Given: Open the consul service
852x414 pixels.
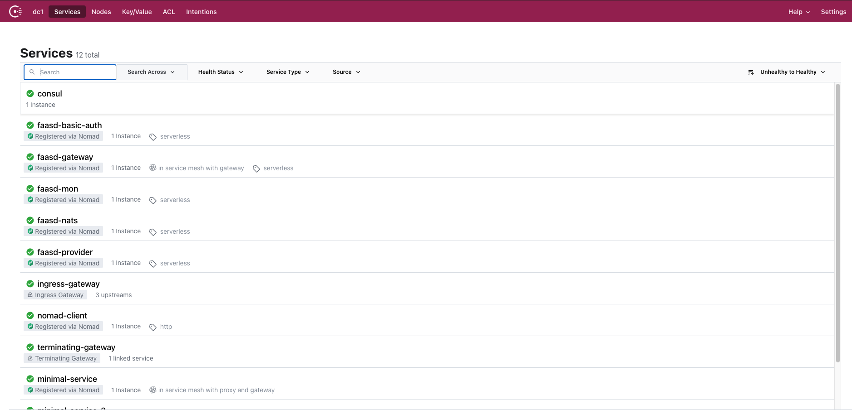Looking at the screenshot, I should pos(49,94).
